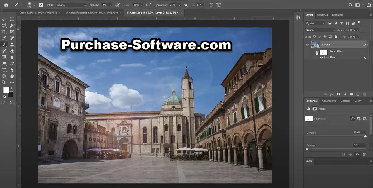Hide Layer 0 with its eye icon
Viewport: 373px width, 188px height.
pos(307,45)
